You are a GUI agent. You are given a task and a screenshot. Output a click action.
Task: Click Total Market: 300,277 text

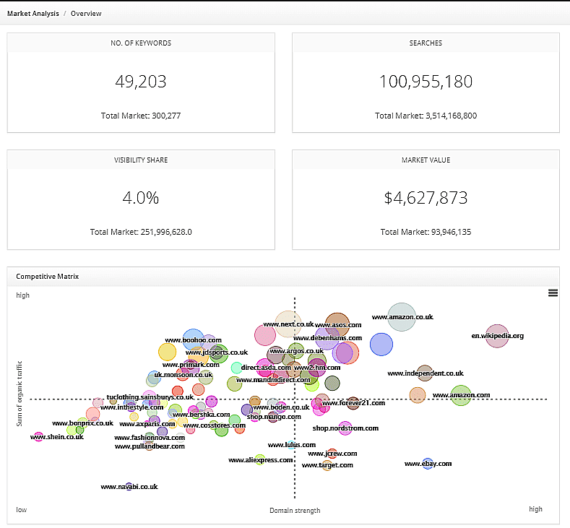(x=141, y=116)
